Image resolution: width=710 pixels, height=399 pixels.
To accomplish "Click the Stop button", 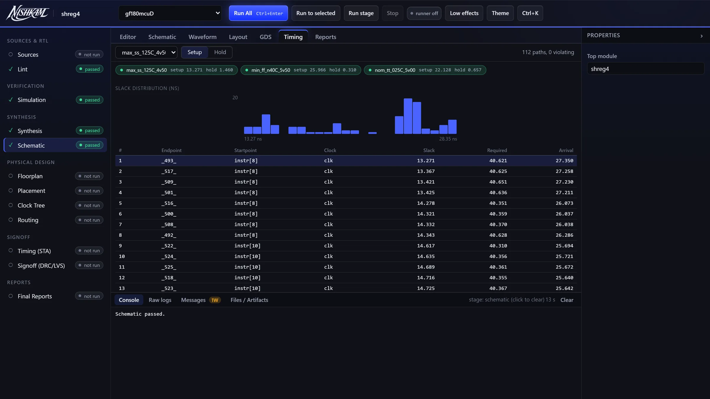I will point(393,13).
